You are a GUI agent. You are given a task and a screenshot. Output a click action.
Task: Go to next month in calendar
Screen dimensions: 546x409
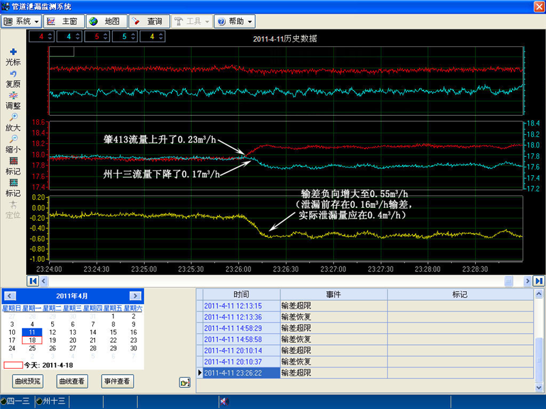click(x=135, y=296)
